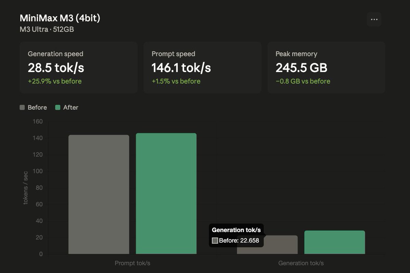
Task: Select the Prompt speed card
Action: click(202, 68)
